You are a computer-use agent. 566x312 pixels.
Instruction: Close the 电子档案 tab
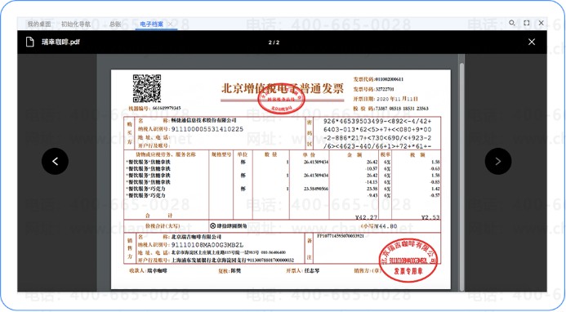(170, 25)
